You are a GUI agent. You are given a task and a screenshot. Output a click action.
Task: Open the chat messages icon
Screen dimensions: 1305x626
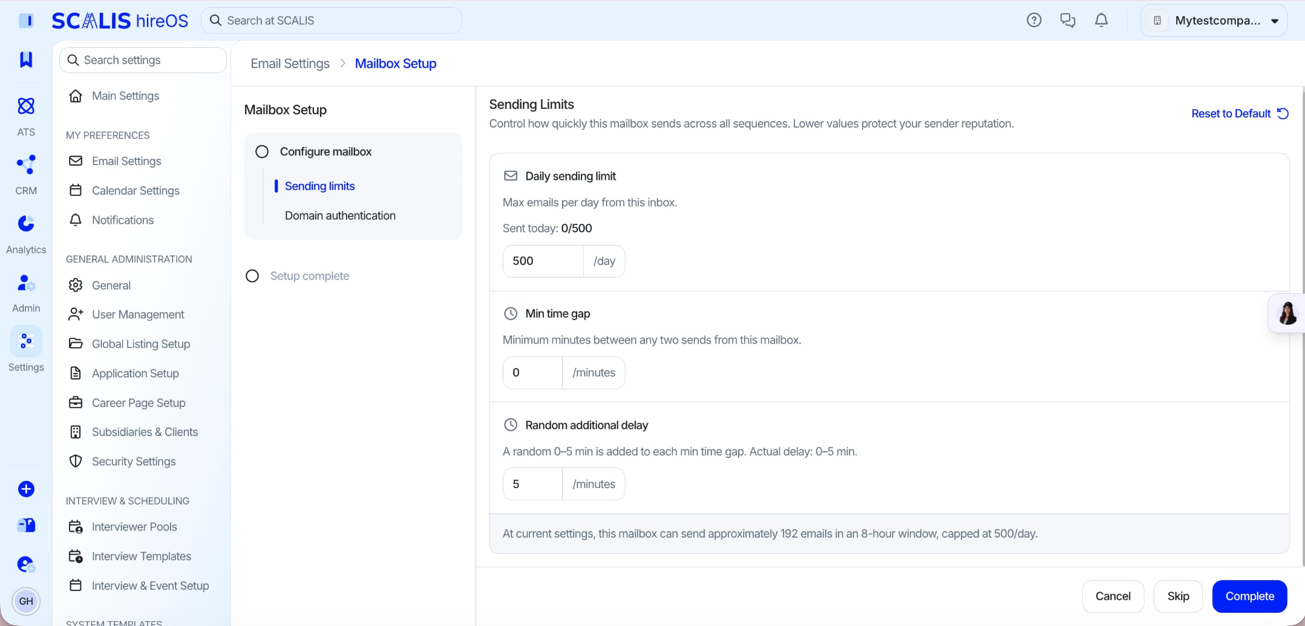(1068, 20)
